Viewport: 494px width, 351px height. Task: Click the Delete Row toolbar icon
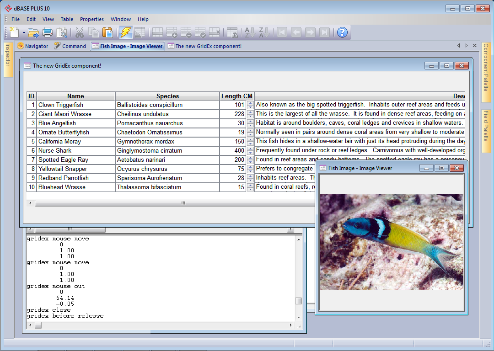coord(186,32)
